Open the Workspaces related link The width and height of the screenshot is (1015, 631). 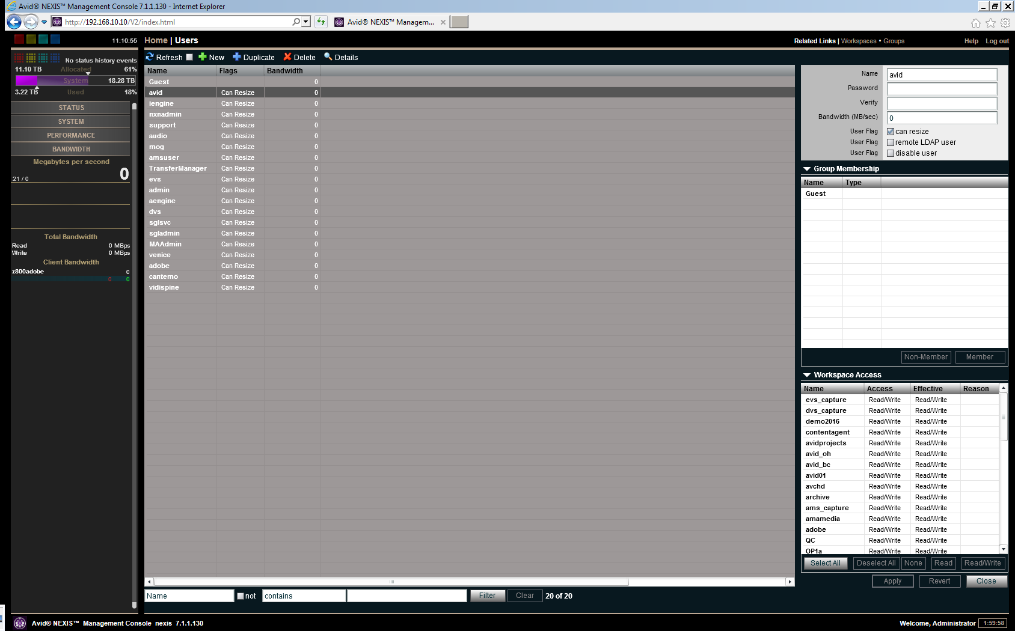(x=858, y=41)
